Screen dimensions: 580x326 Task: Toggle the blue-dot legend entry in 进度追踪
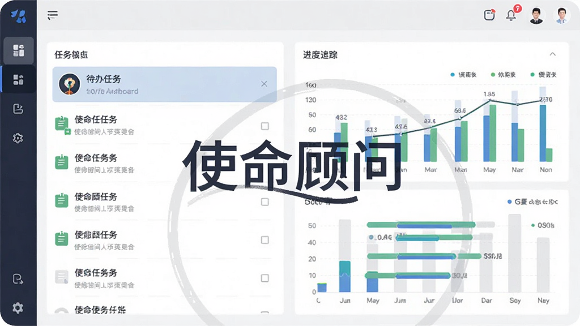pos(463,75)
